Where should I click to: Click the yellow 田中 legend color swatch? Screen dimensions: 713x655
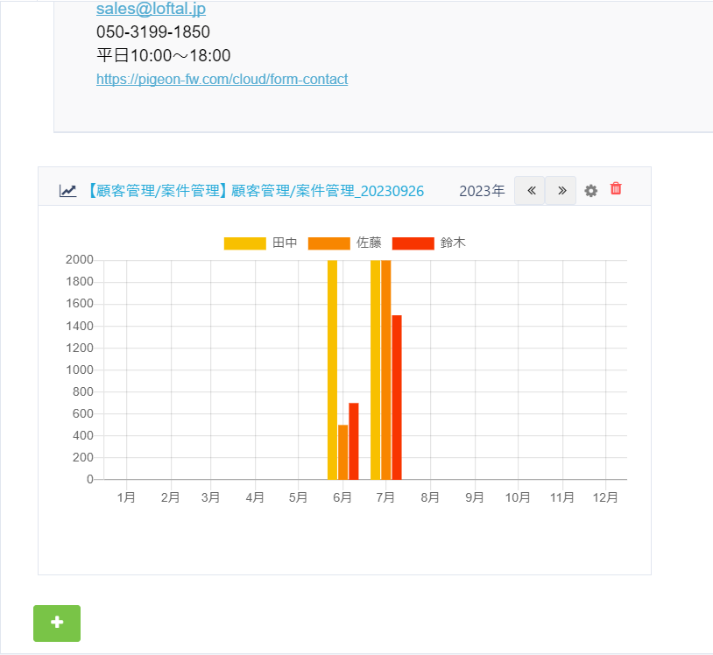pos(244,243)
